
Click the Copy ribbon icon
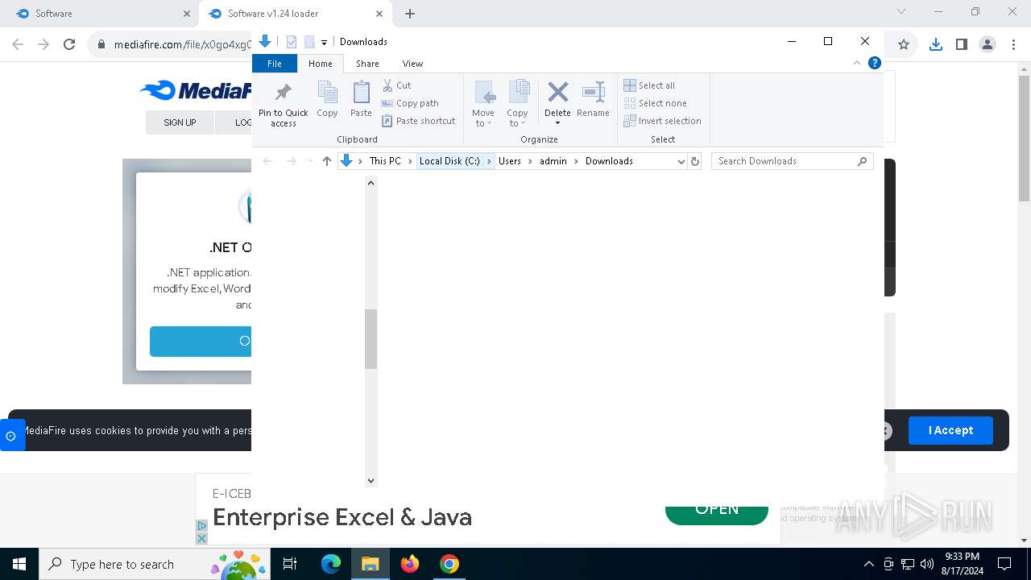pos(327,93)
